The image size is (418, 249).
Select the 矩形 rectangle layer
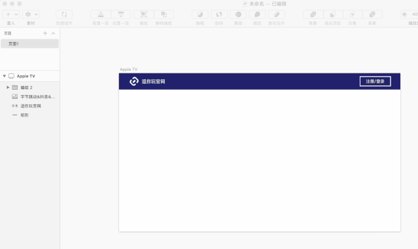[30, 115]
